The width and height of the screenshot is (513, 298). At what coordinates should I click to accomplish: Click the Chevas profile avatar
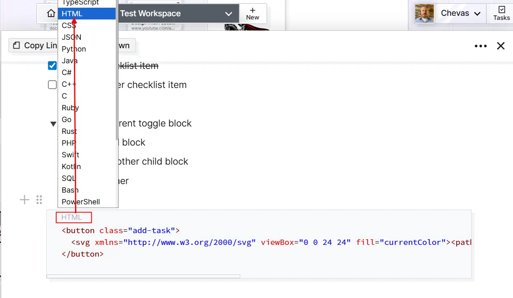[424, 13]
